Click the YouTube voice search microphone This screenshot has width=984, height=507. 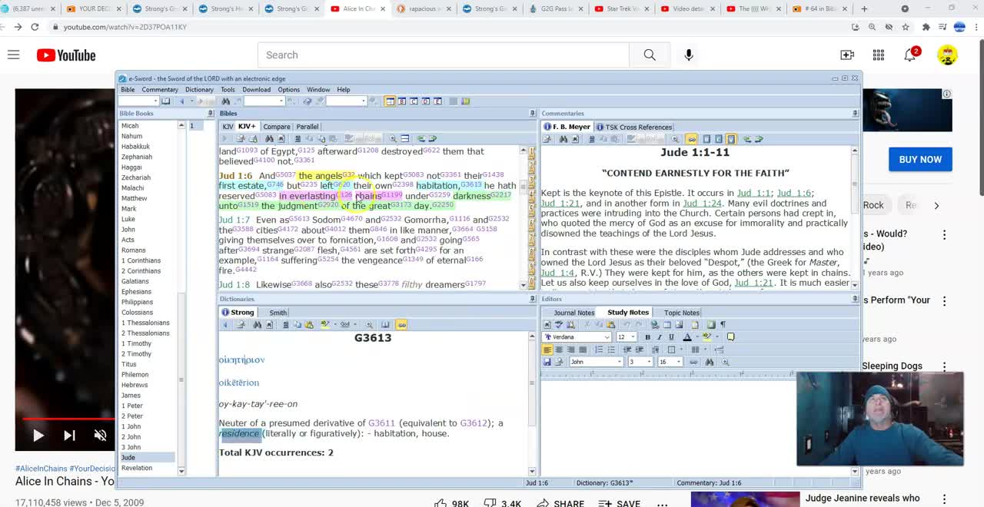pyautogui.click(x=689, y=55)
